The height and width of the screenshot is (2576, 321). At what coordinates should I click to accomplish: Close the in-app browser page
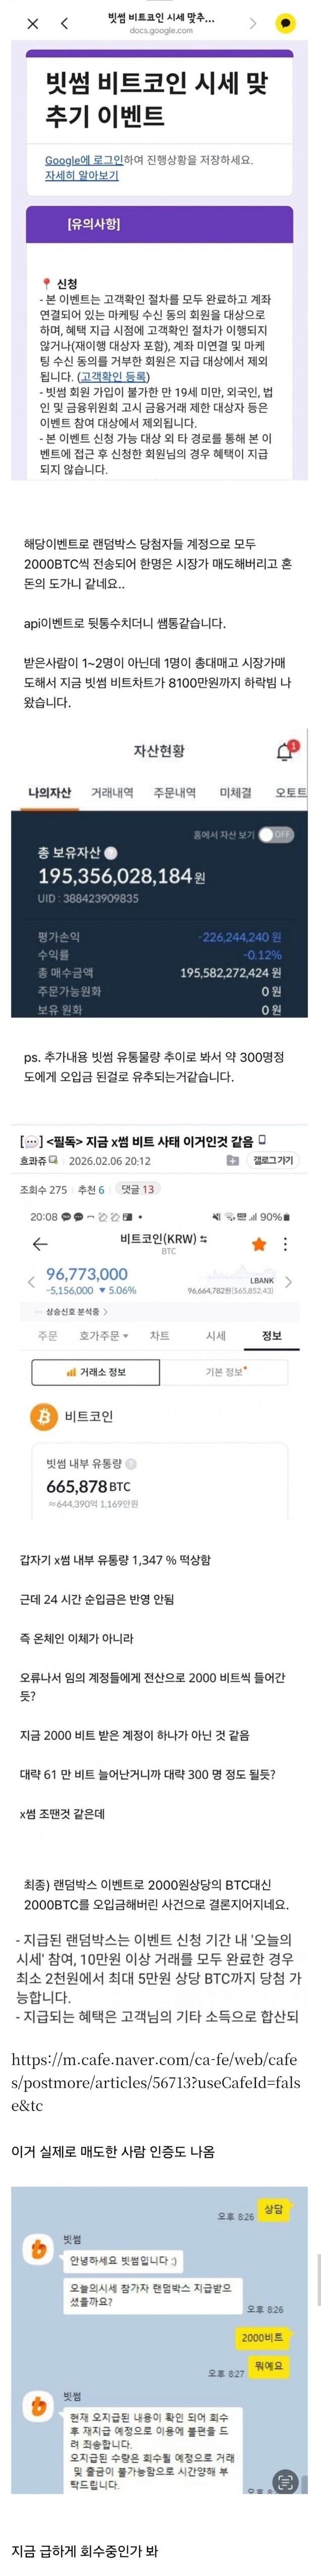pyautogui.click(x=33, y=23)
